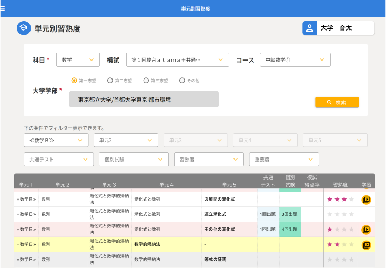The height and width of the screenshot is (268, 386).
Task: Click the 単元別習熟度 title in top bar
Action: 196,8
